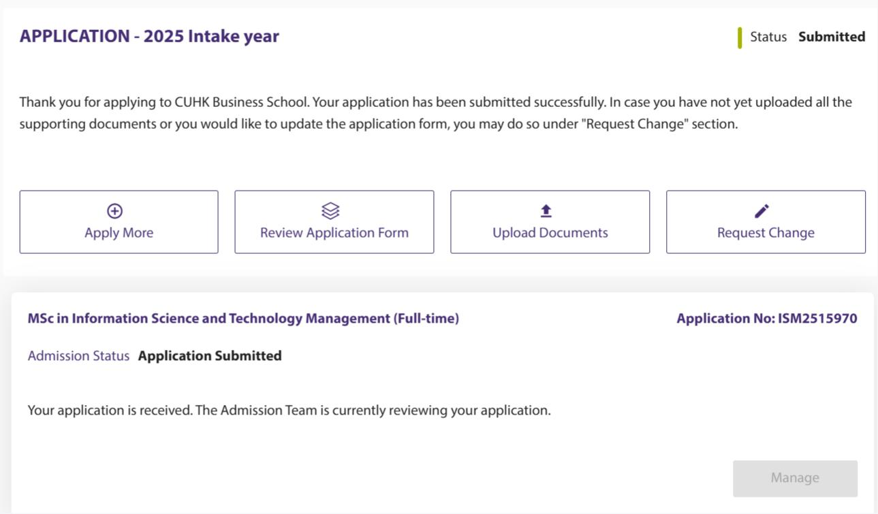Screen dimensions: 878x514
Task: Click the greyed-out Manage button
Action: click(x=795, y=478)
